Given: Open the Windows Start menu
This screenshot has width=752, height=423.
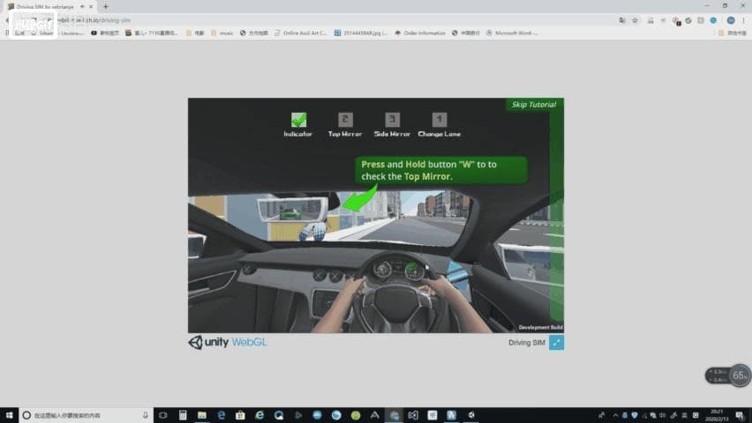Looking at the screenshot, I should (x=9, y=415).
